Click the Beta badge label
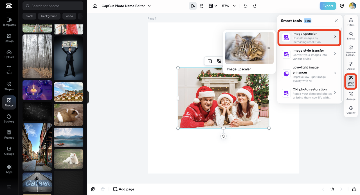 pyautogui.click(x=307, y=21)
